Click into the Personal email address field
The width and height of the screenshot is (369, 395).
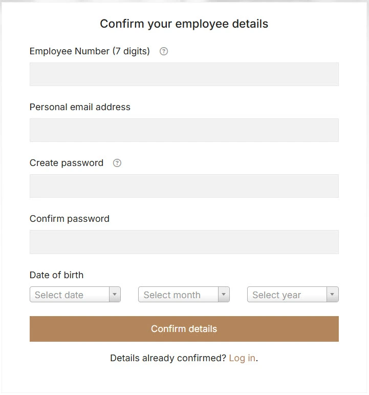184,130
